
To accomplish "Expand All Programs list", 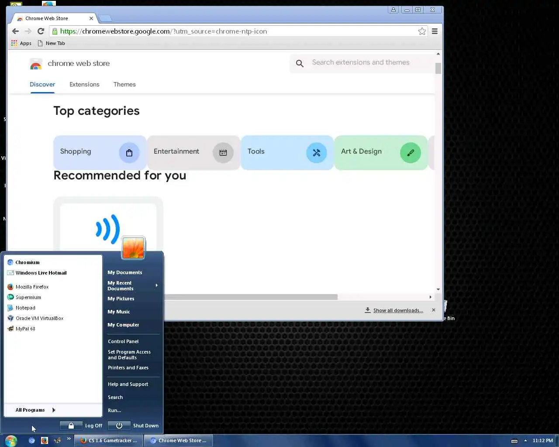I will tap(35, 410).
